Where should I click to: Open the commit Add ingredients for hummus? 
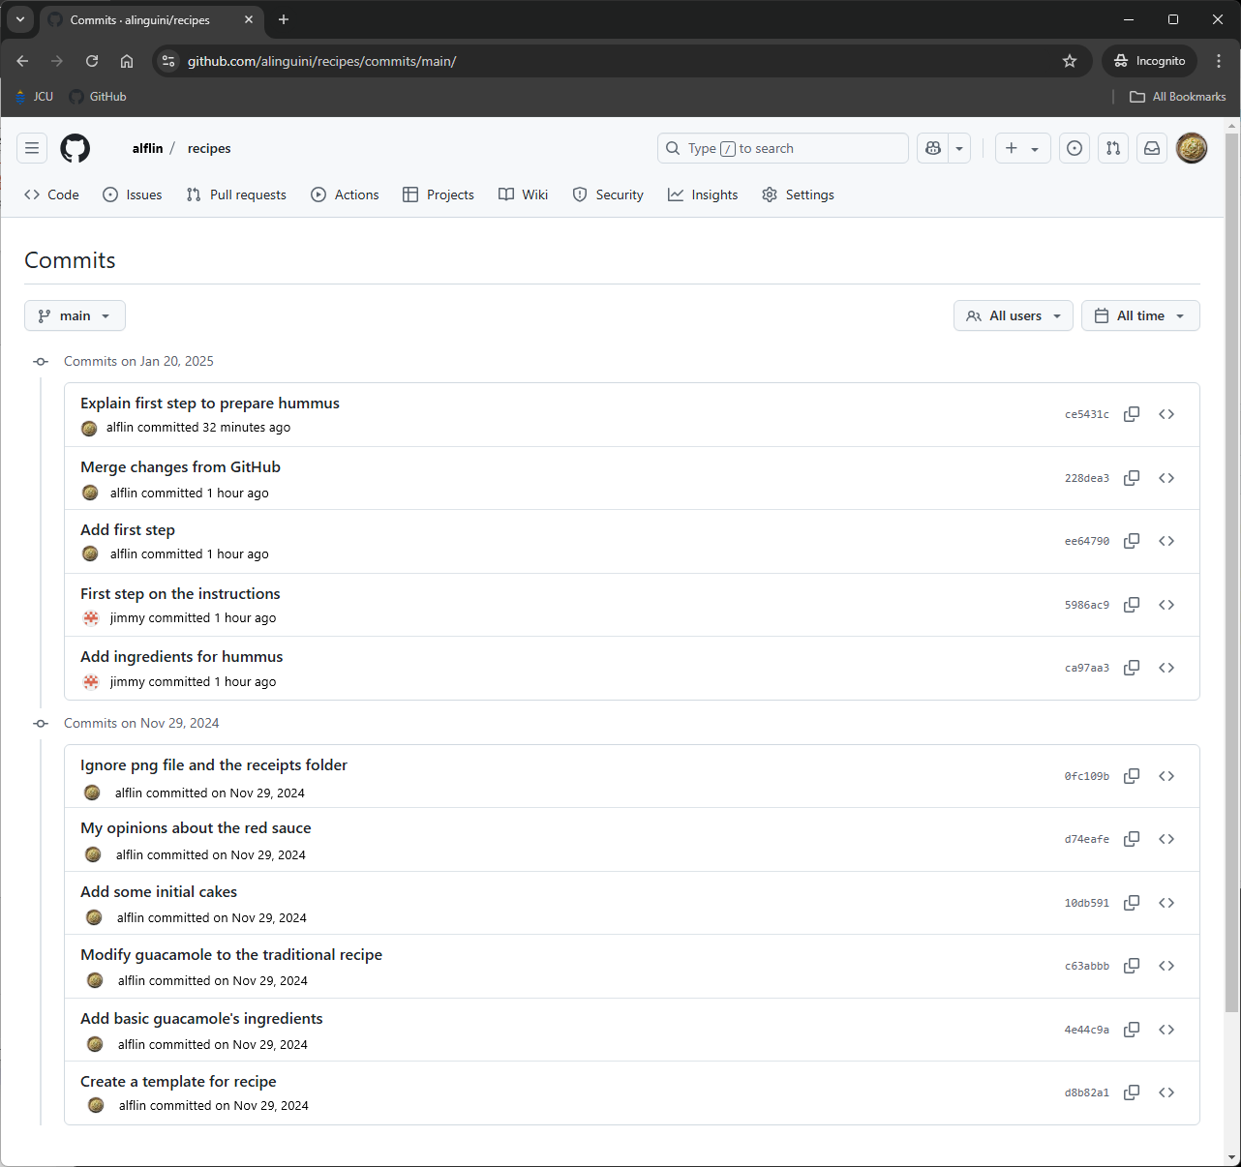(181, 656)
